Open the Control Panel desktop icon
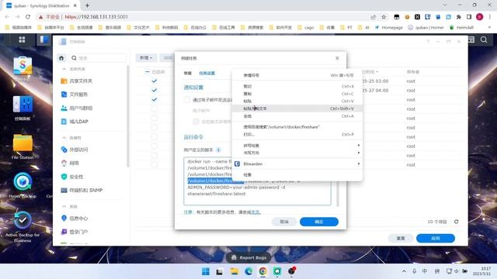Screen dimensions: 497x279 click(x=23, y=108)
